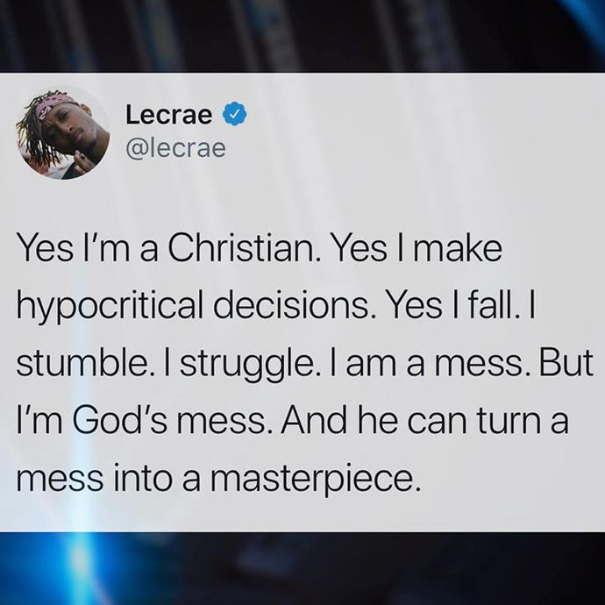Screen dimensions: 605x605
Task: Click the word "And" in the tweet
Action: click(x=314, y=420)
